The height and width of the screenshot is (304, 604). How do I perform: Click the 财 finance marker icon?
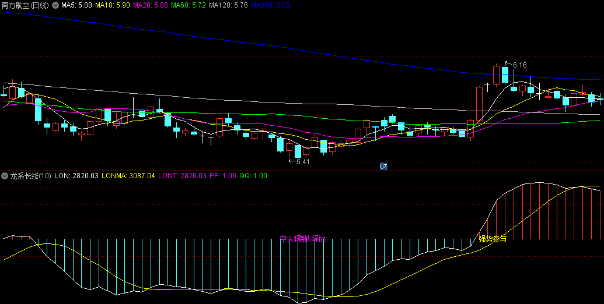click(383, 167)
